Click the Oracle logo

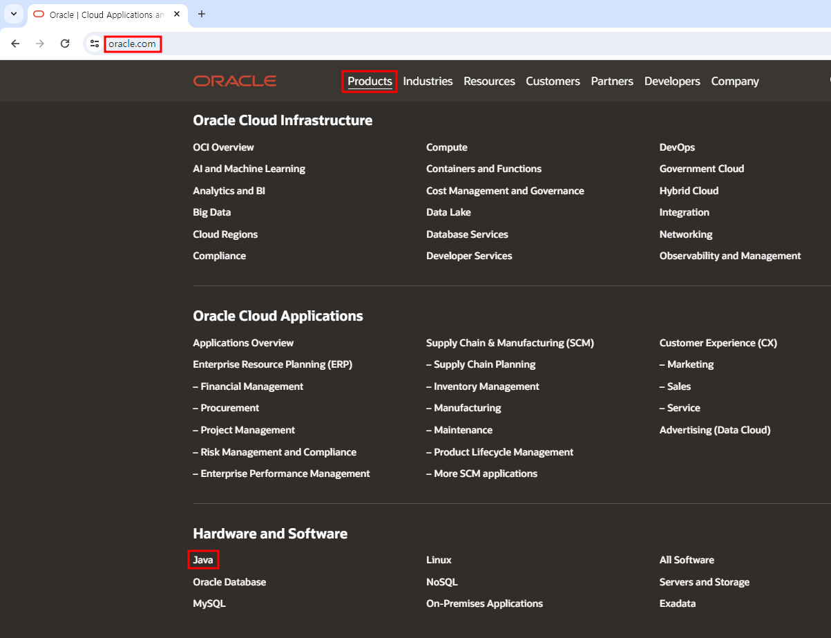235,81
